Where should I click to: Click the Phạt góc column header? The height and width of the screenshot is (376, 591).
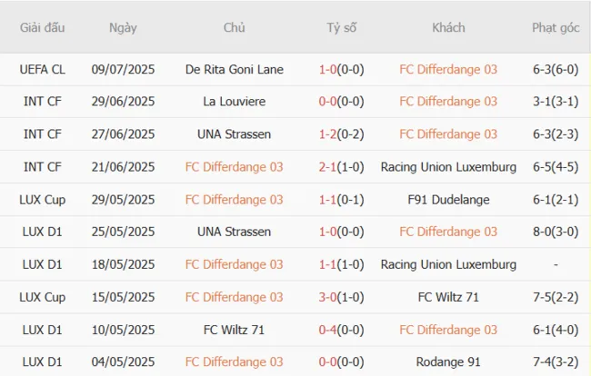point(556,27)
